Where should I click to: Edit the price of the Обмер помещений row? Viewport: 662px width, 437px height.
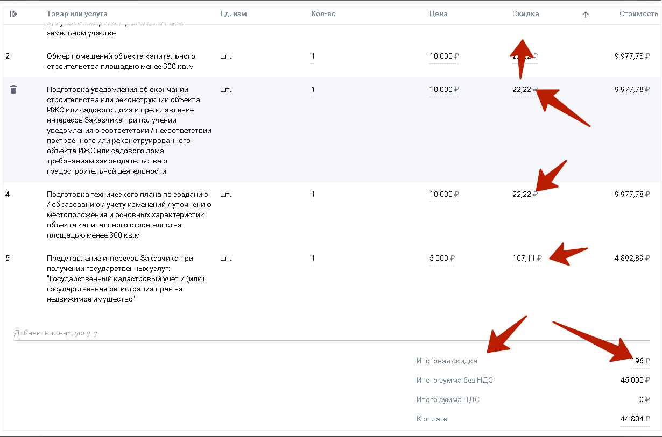pos(441,56)
